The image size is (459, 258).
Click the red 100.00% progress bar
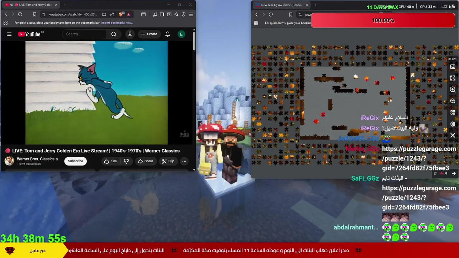pos(383,20)
